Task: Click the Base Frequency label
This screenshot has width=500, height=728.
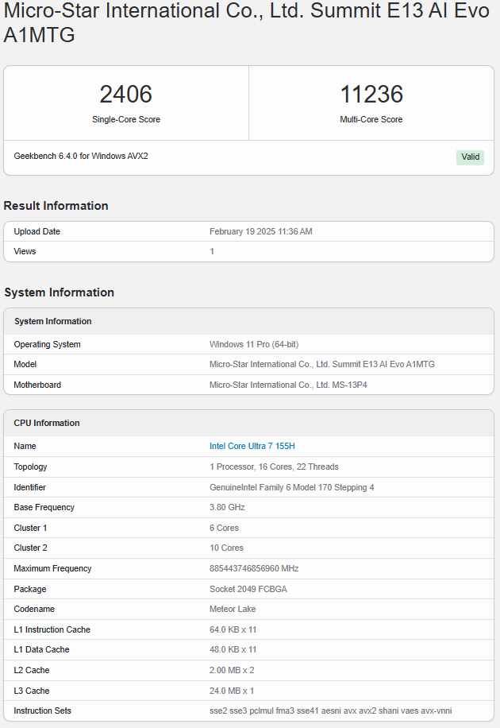Action: tap(44, 508)
